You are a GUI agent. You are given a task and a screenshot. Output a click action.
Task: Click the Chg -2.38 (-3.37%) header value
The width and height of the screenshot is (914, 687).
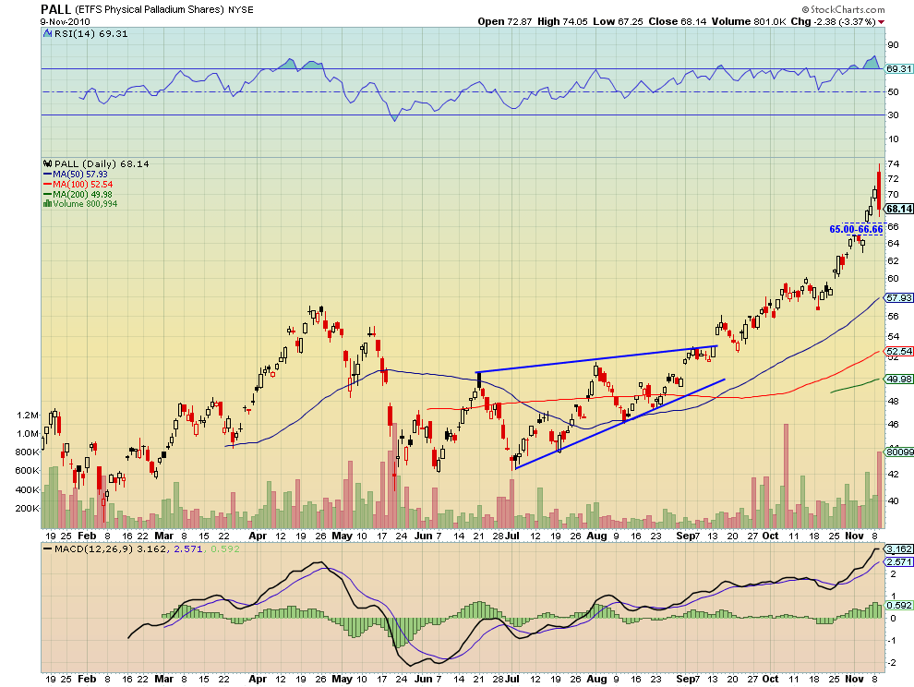(833, 21)
